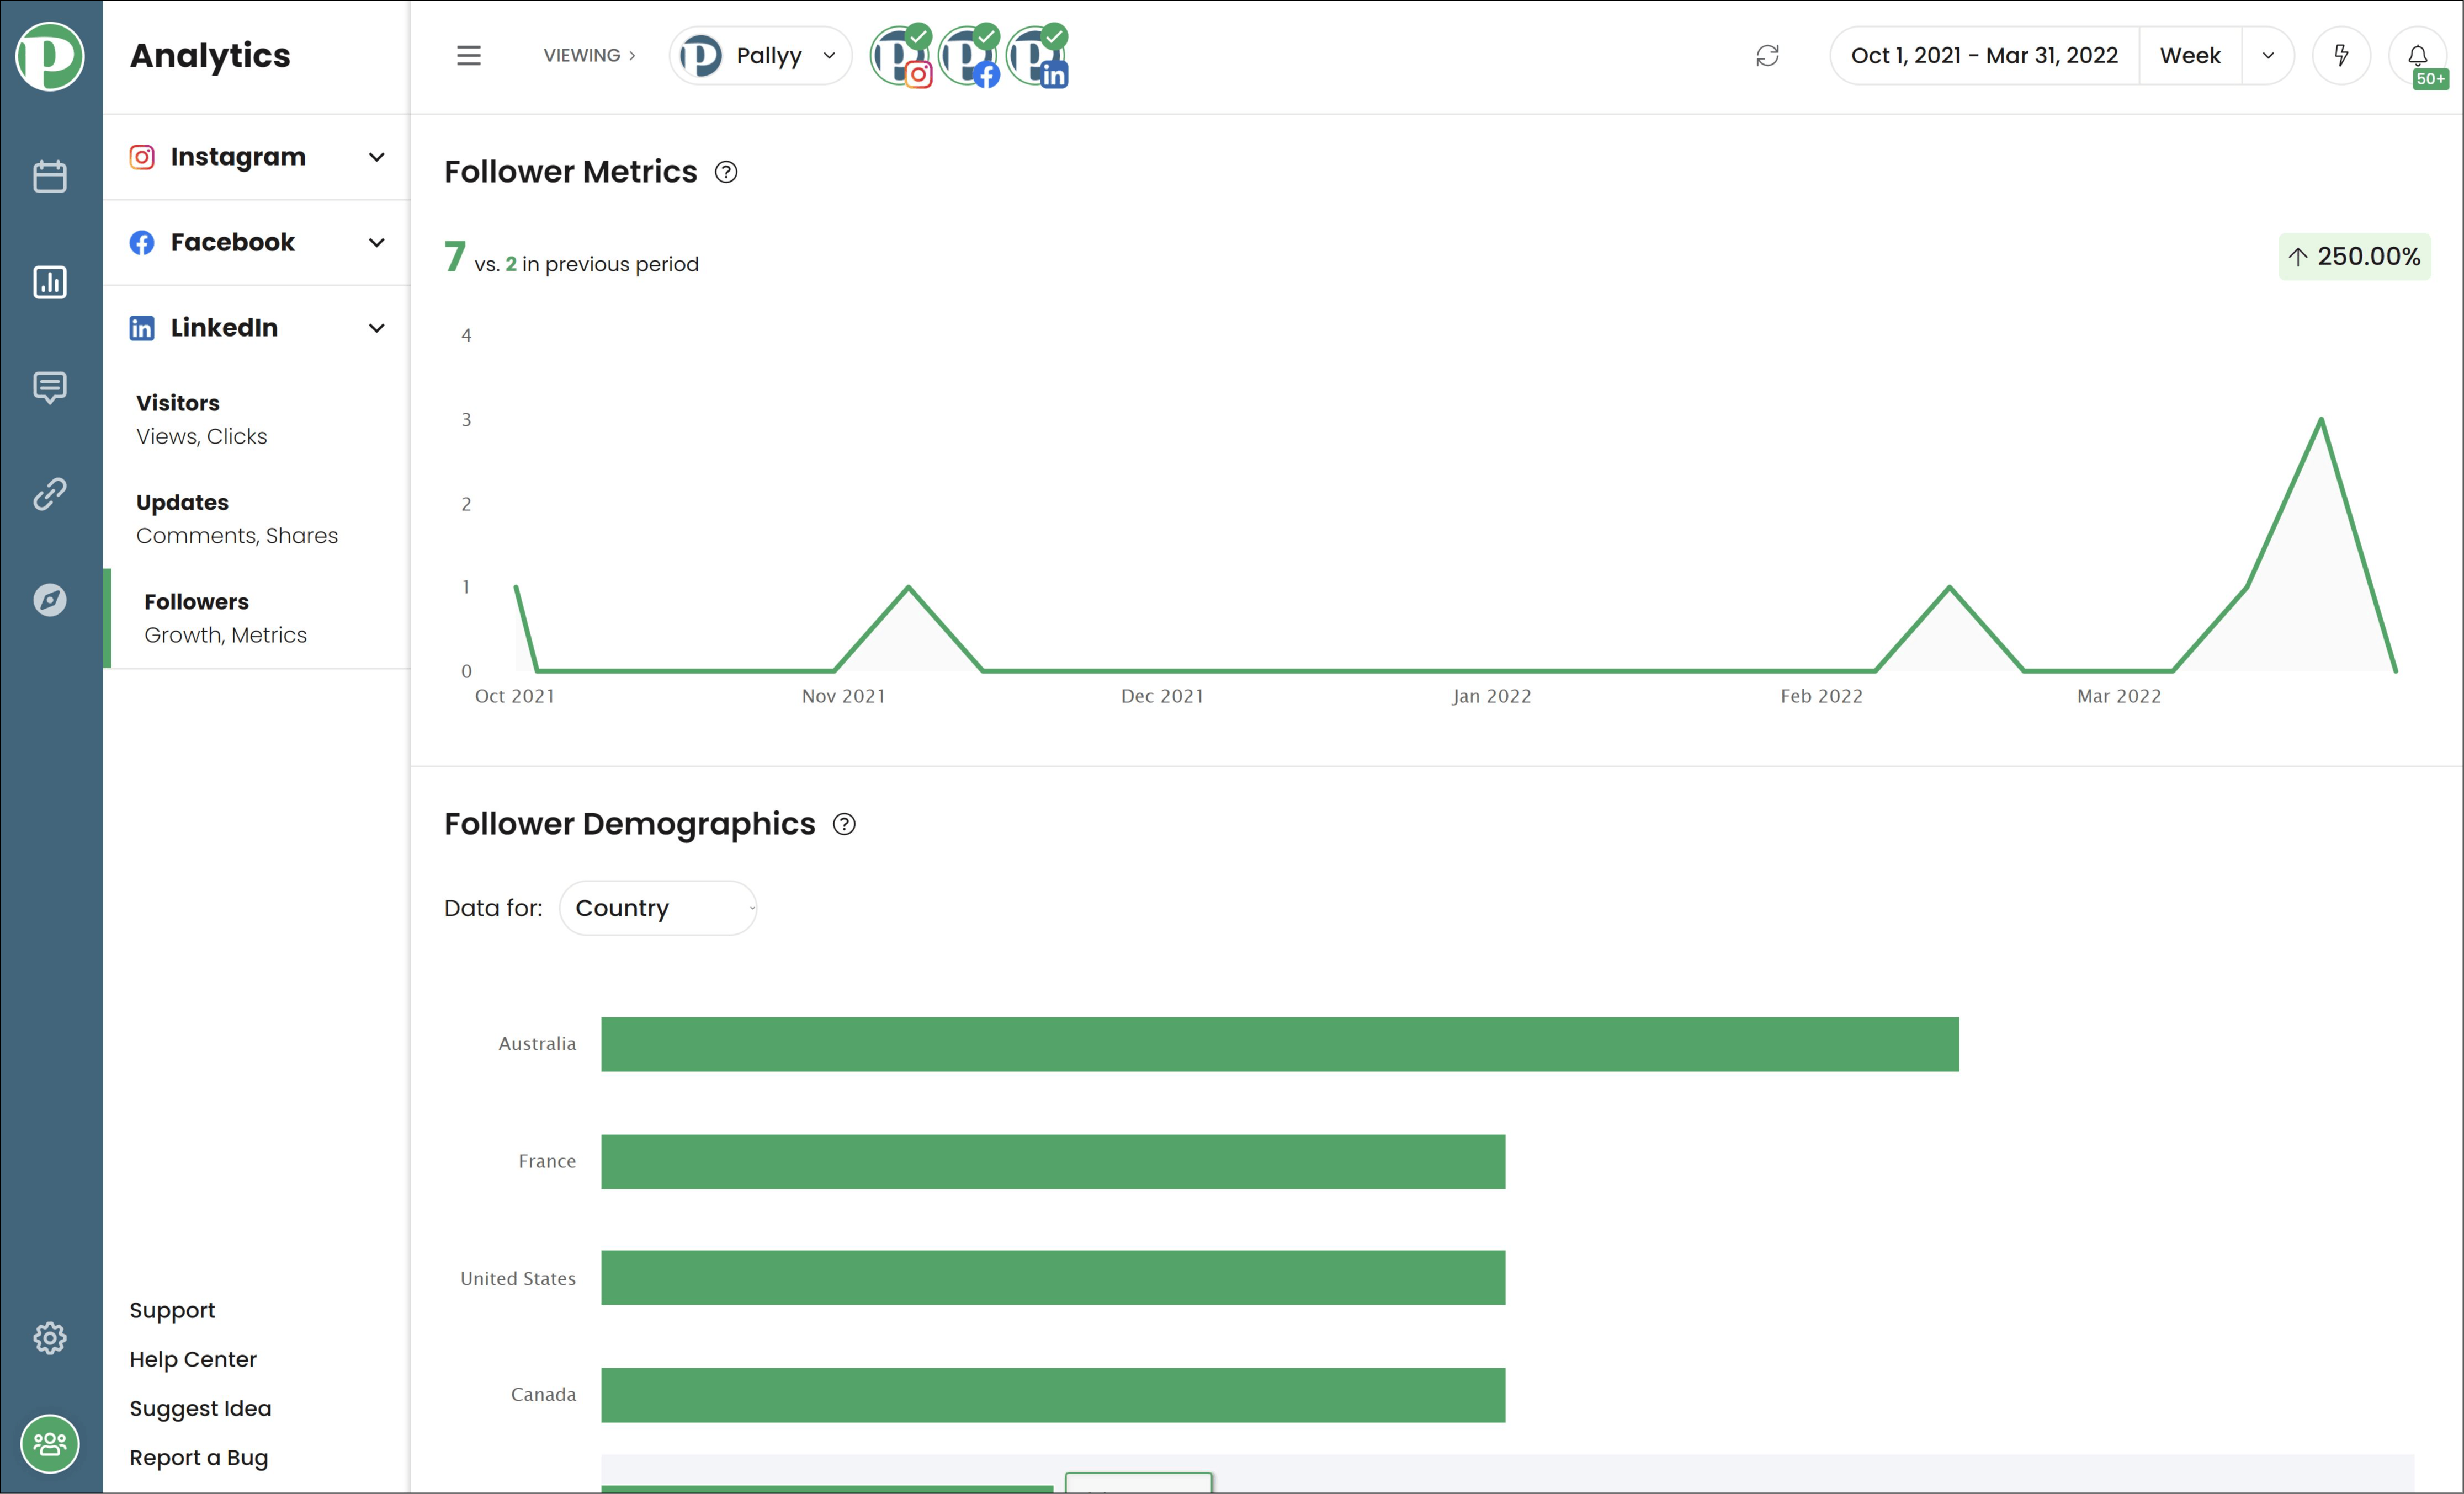Open the Country dropdown under Data for
This screenshot has height=1494, width=2464.
(x=657, y=908)
